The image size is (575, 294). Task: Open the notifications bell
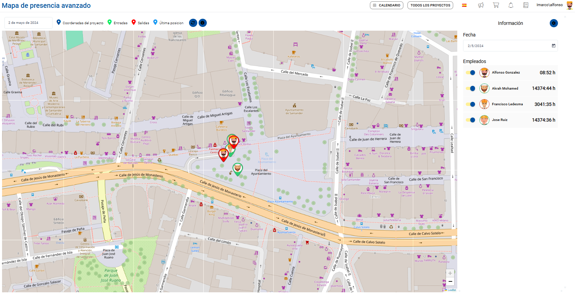[x=511, y=5]
